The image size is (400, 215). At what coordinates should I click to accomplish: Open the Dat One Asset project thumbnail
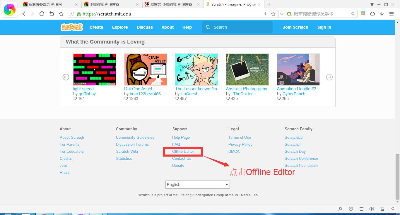click(x=146, y=70)
